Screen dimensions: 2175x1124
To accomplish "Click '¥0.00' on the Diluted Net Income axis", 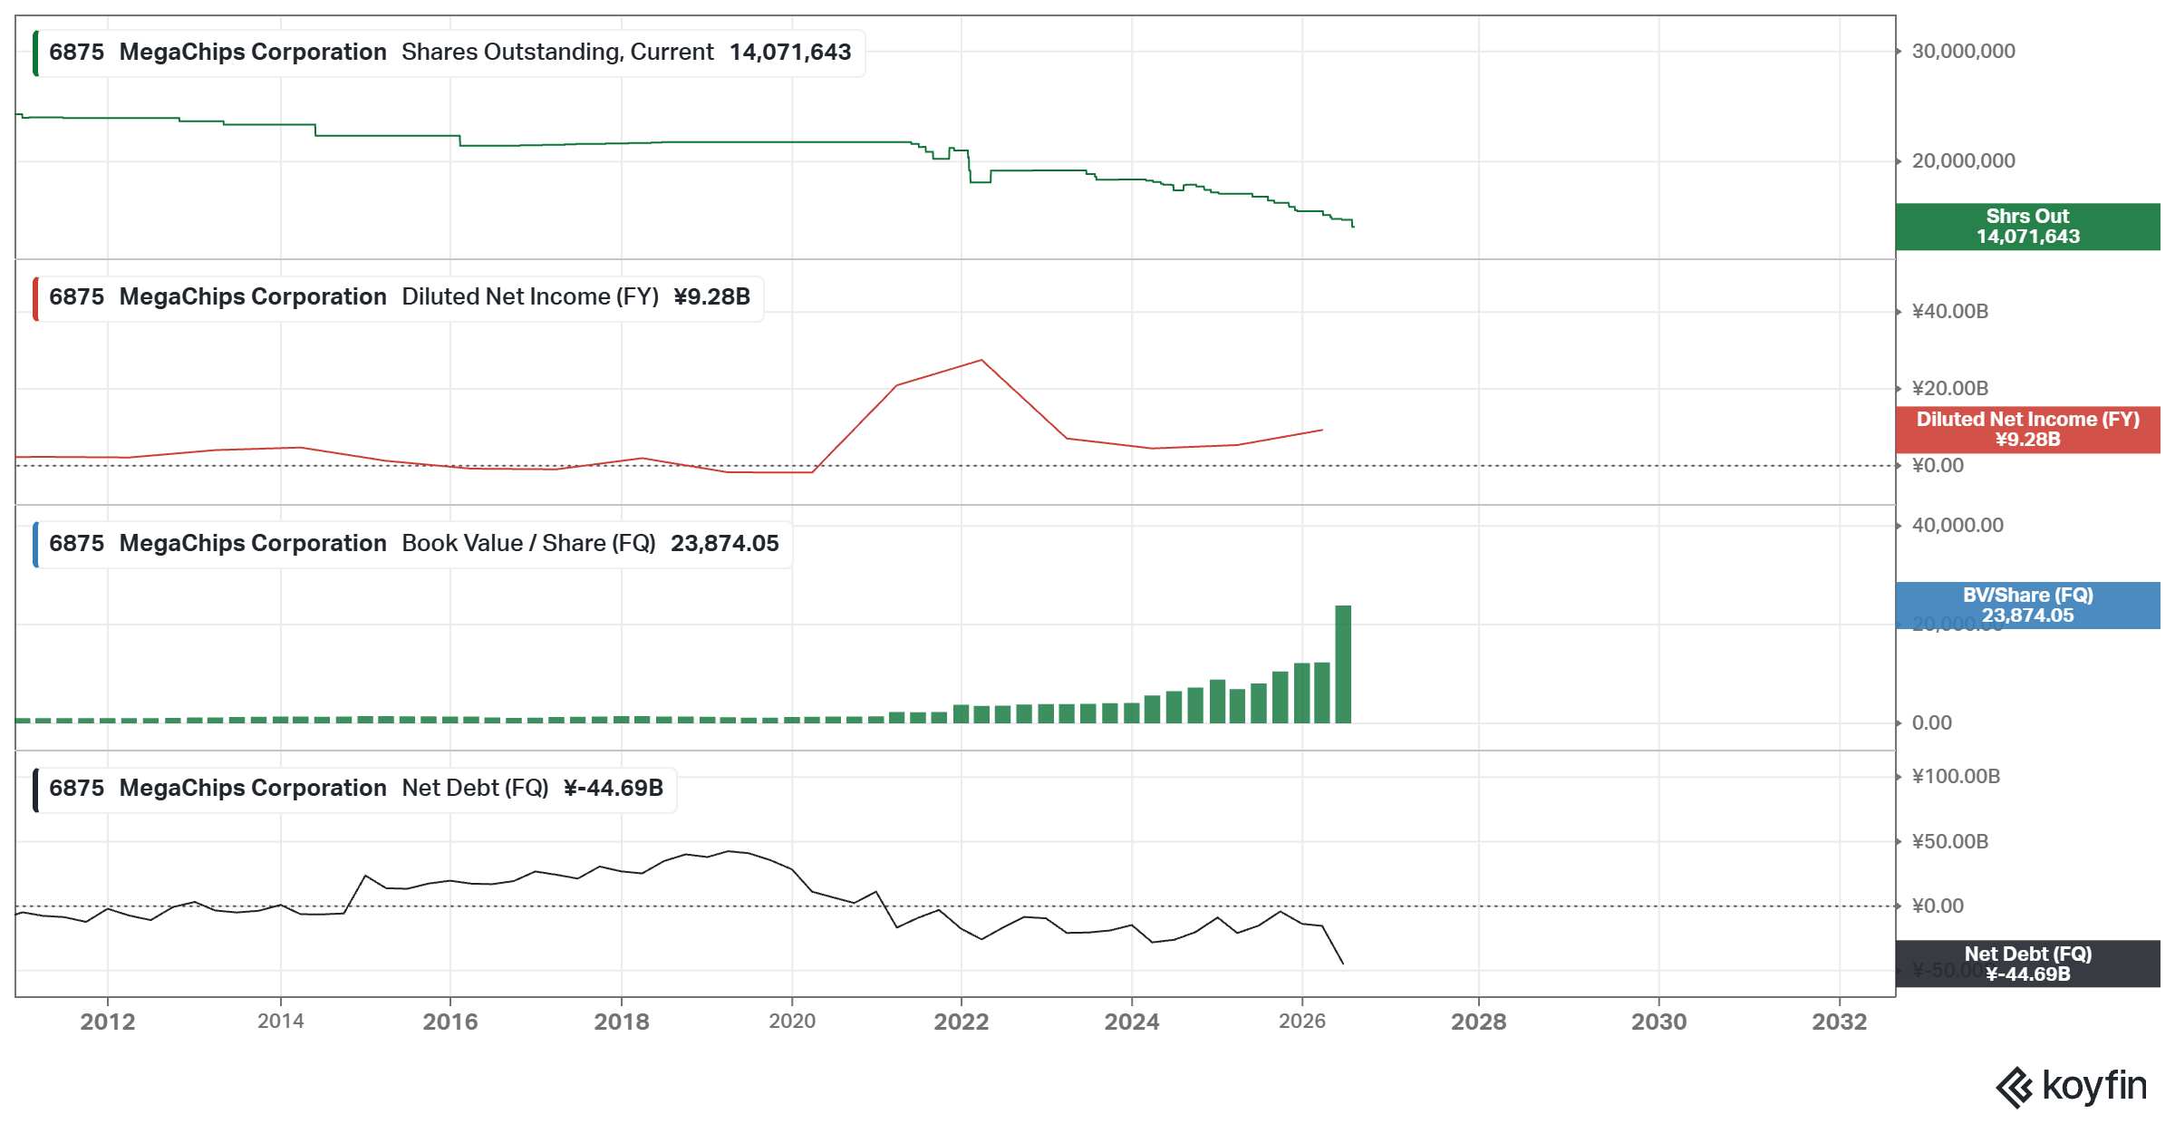I will (1938, 466).
